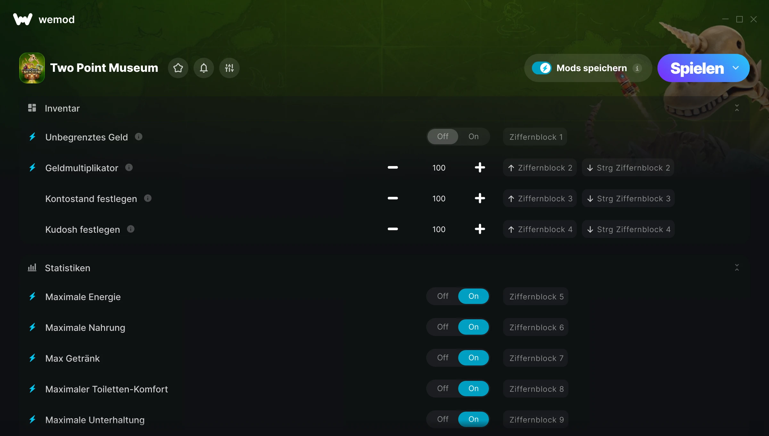Screen dimensions: 769x436
Task: Open notifications bell for Two Point Museum
Action: (x=204, y=68)
